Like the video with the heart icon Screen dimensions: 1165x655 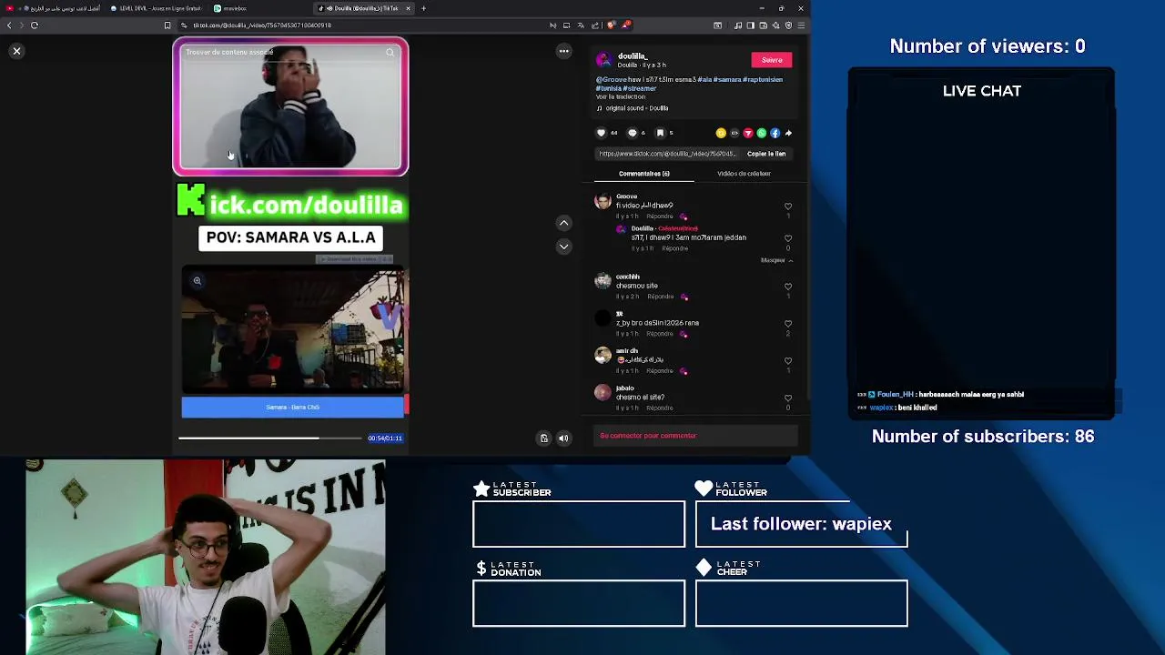[601, 133]
